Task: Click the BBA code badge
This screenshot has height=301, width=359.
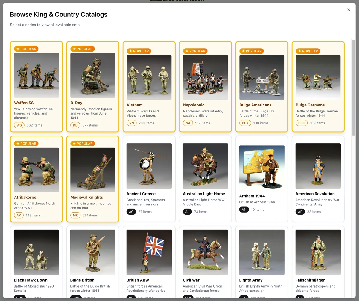Action: pyautogui.click(x=245, y=123)
